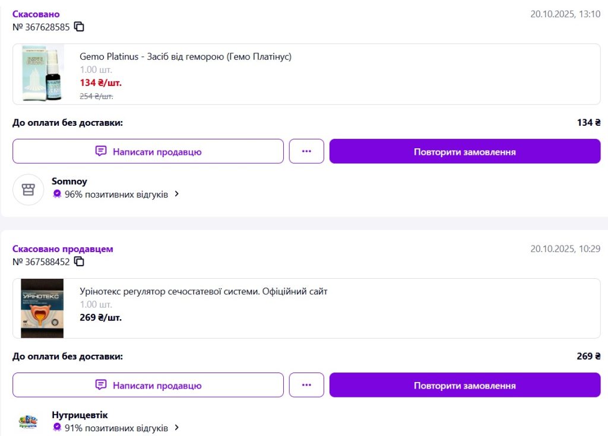The width and height of the screenshot is (608, 436).
Task: Click the Somnoy shop avatar icon
Action: click(x=28, y=189)
